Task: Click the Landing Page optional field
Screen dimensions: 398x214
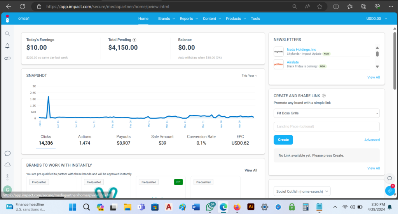Action: [326, 126]
